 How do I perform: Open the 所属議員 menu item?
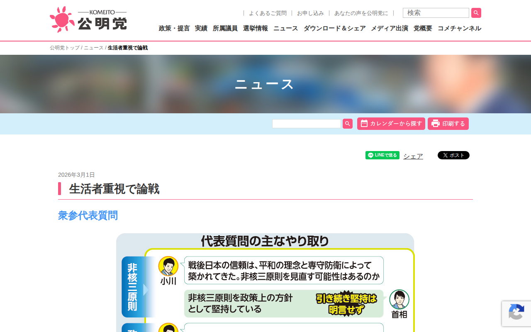[225, 28]
